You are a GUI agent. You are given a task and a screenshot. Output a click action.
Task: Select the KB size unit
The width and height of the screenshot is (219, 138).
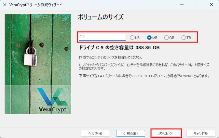click(135, 38)
